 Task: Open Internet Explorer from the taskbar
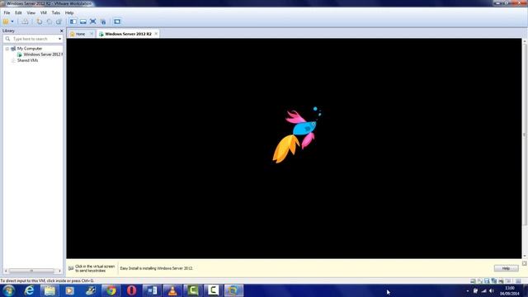tap(30, 290)
